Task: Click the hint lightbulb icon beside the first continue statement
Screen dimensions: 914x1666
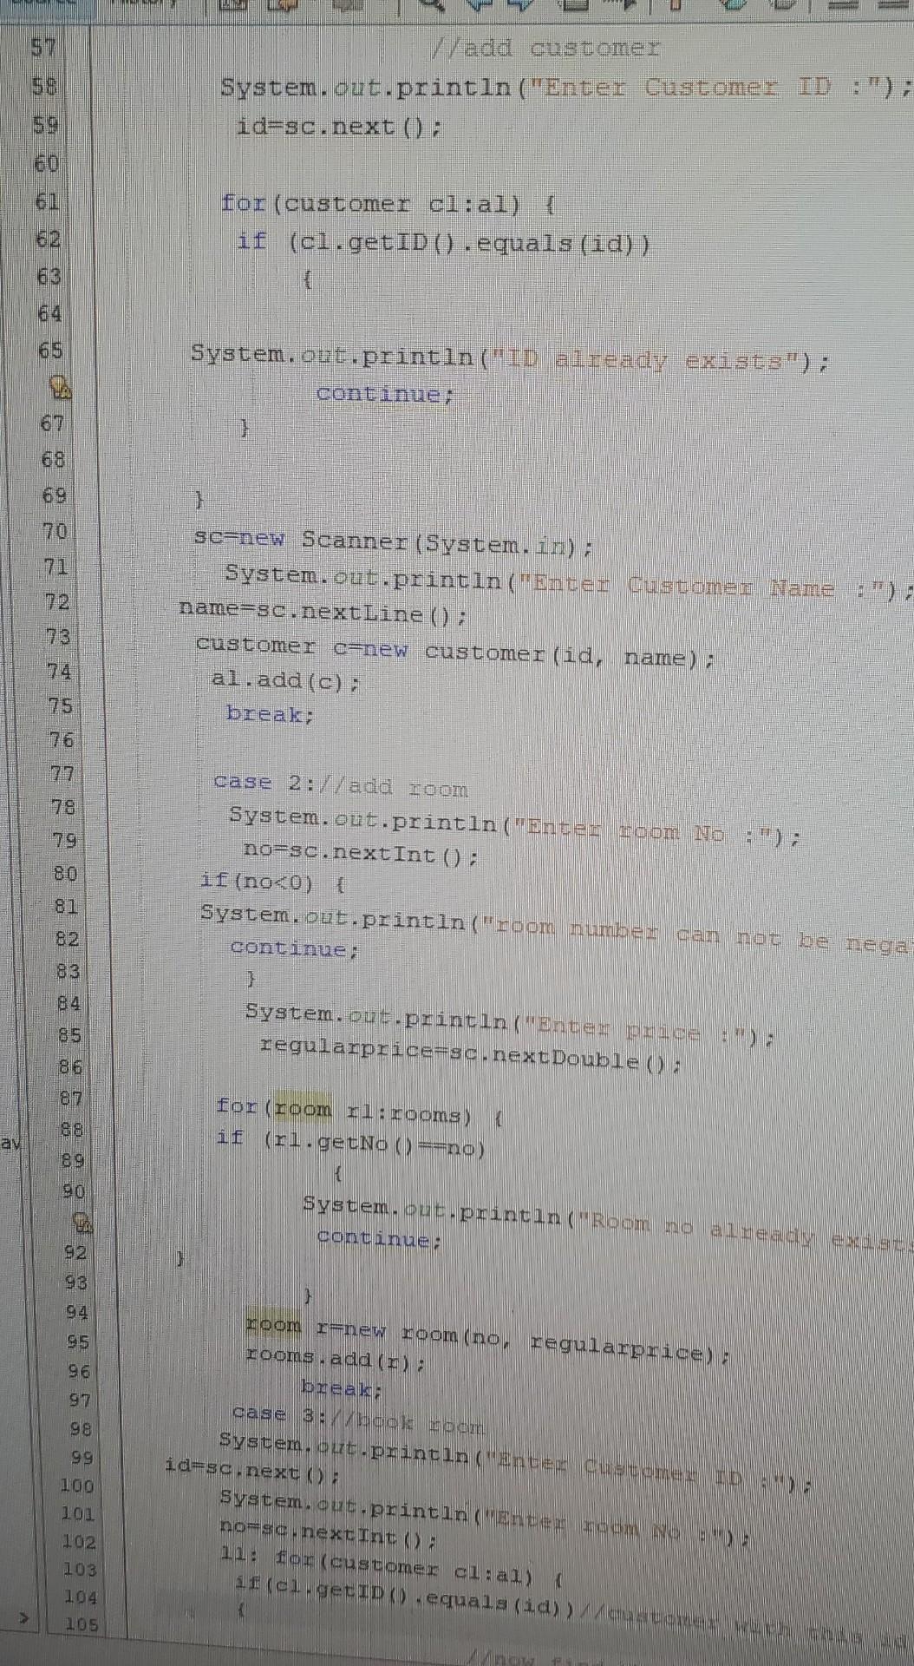Action: pyautogui.click(x=59, y=387)
